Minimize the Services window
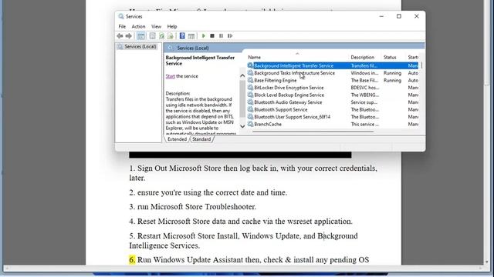Image resolution: width=494 pixels, height=277 pixels. tap(381, 16)
